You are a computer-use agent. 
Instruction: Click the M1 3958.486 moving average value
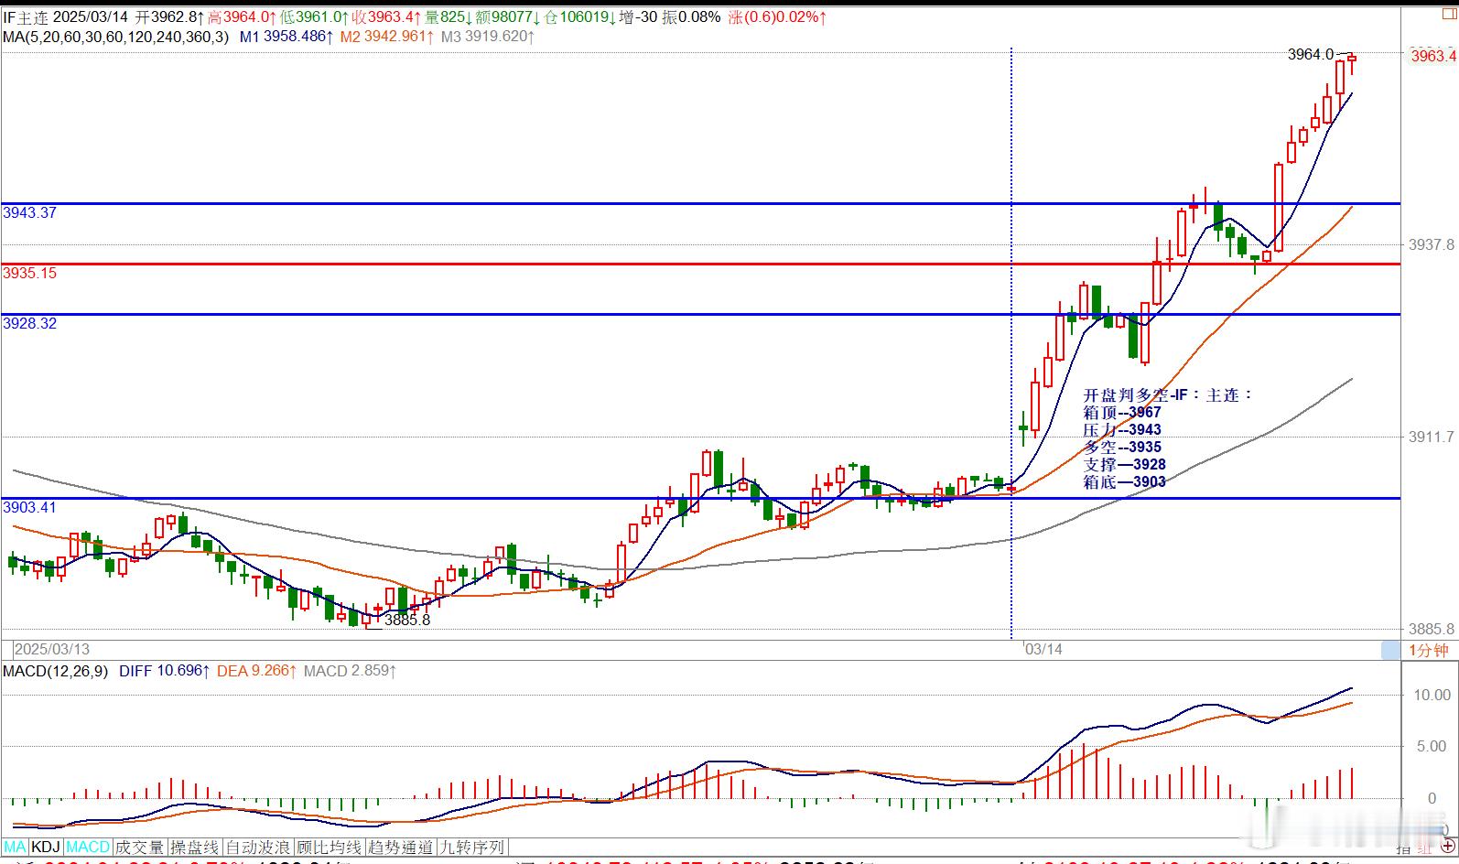(x=286, y=37)
